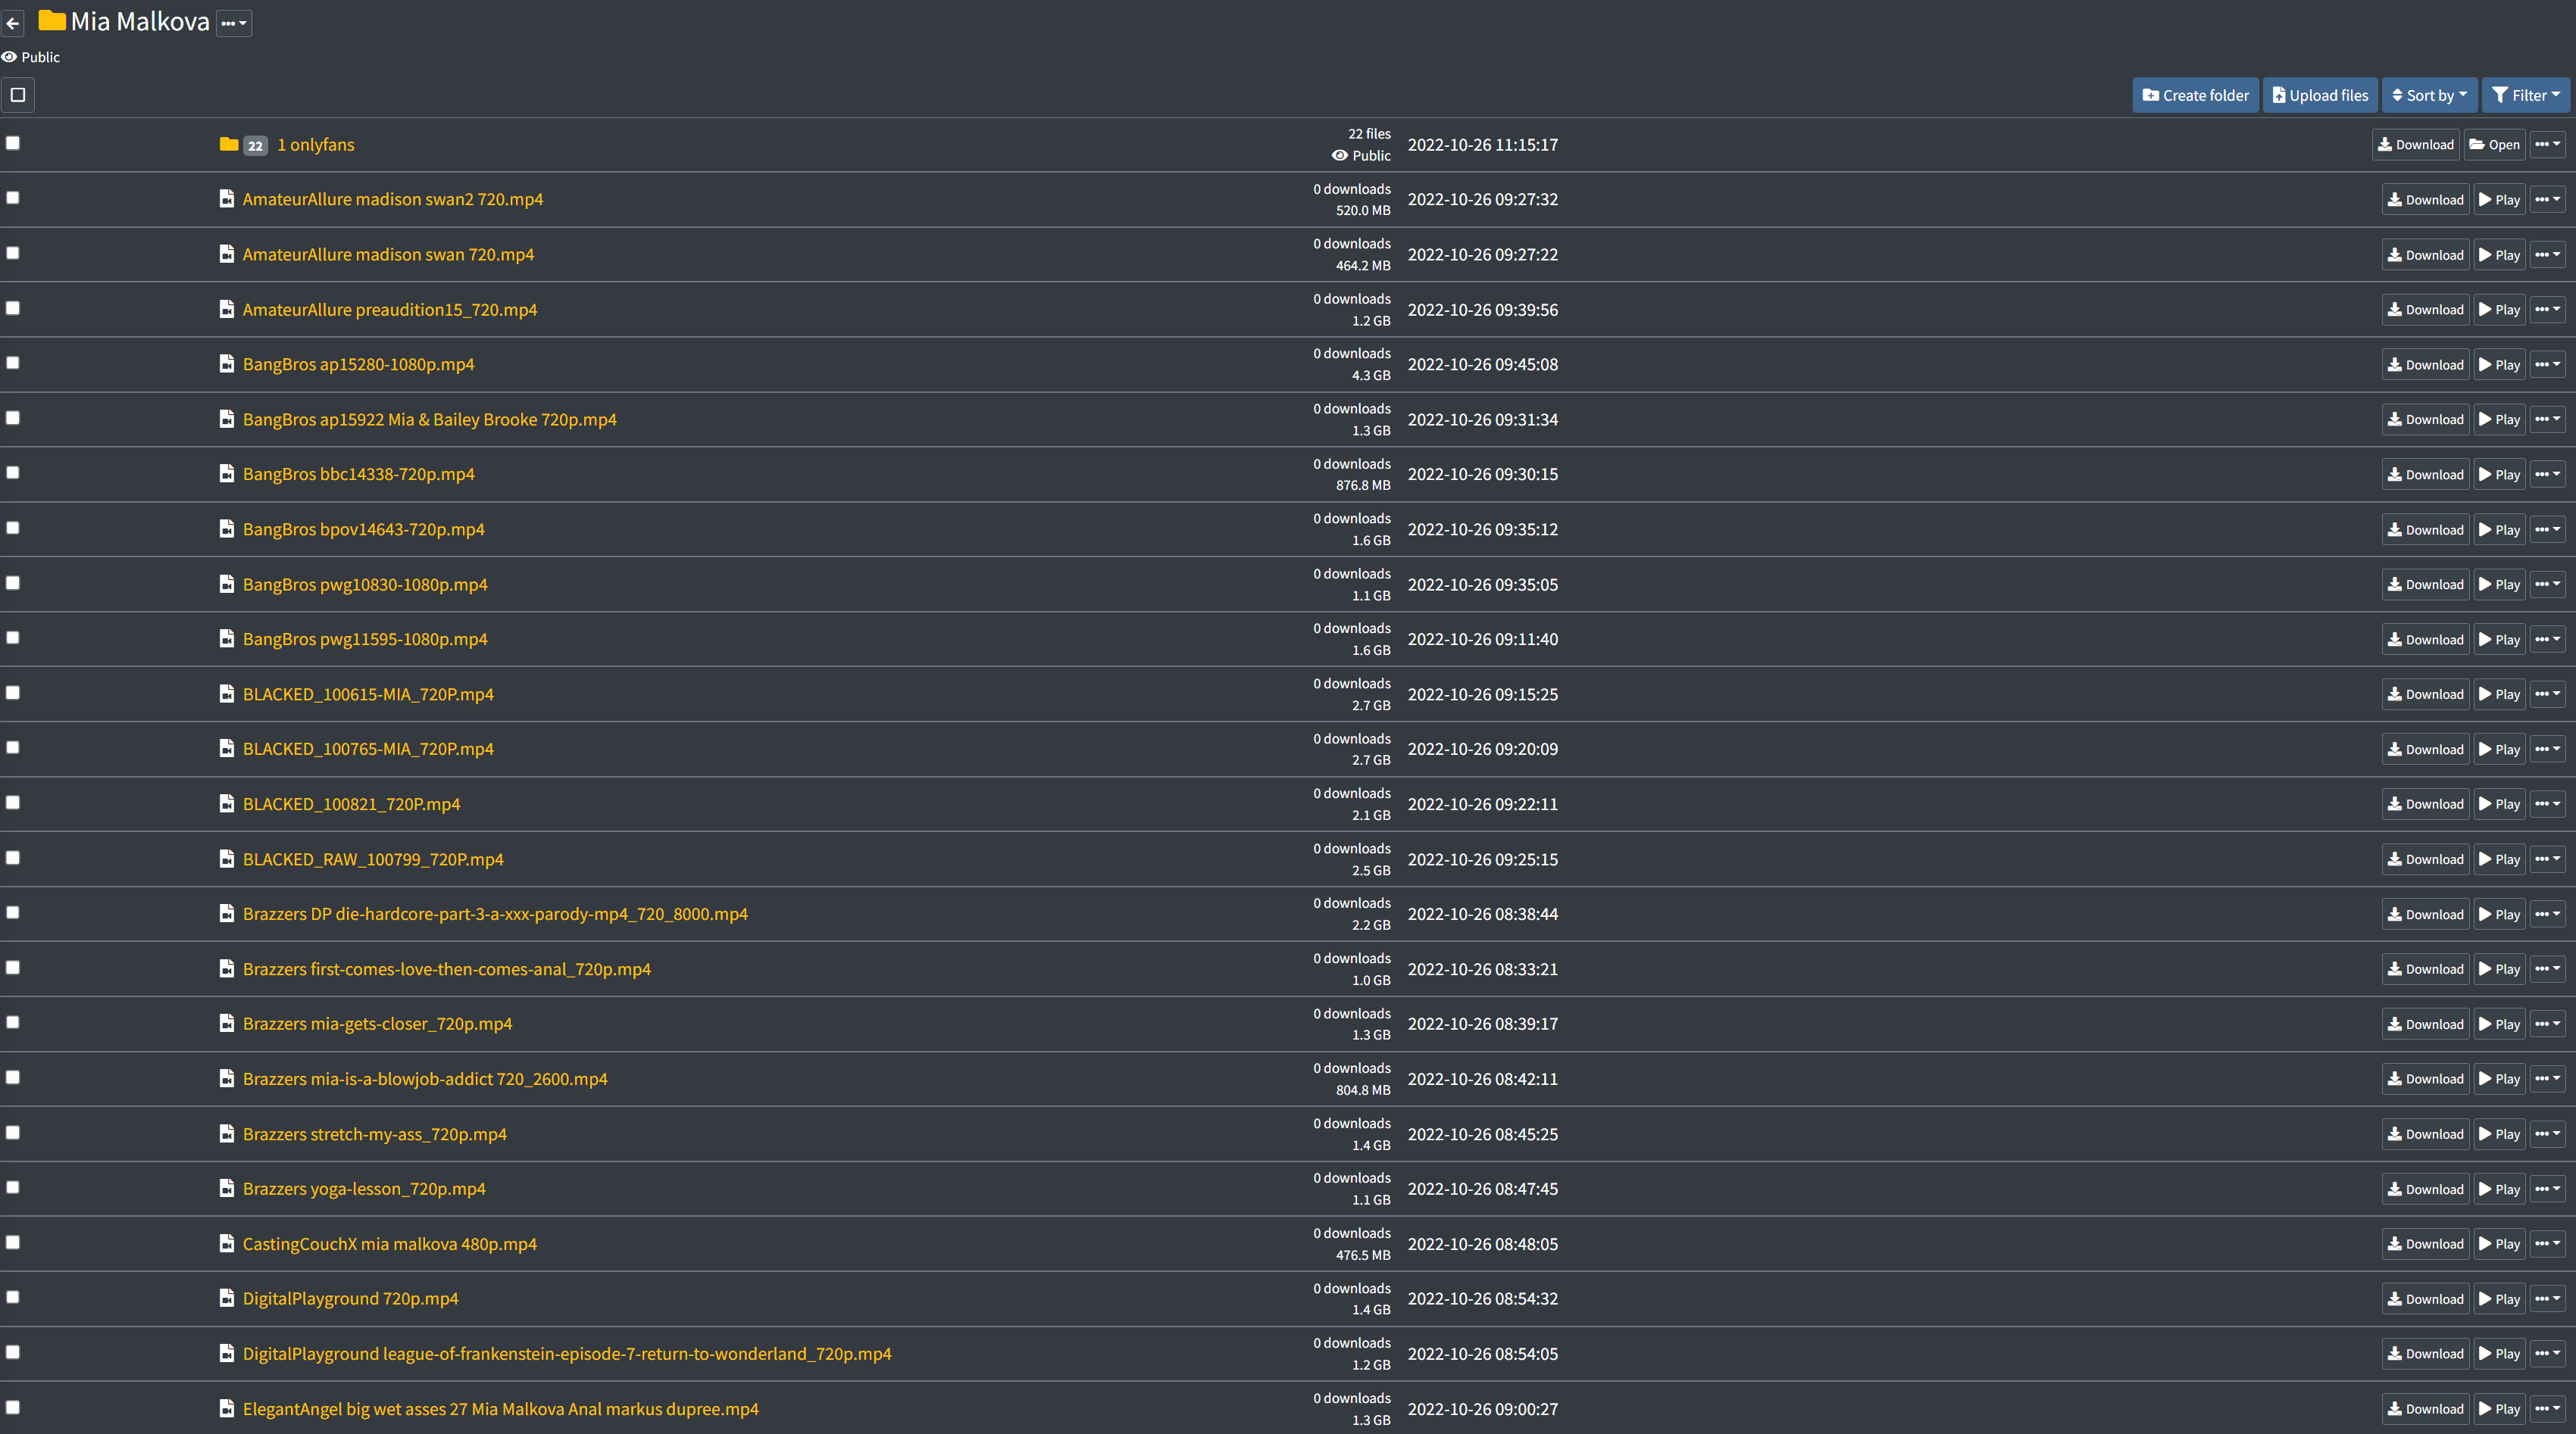
Task: Select checkbox for DigitalPlayground 720p.mp4
Action: pyautogui.click(x=13, y=1297)
